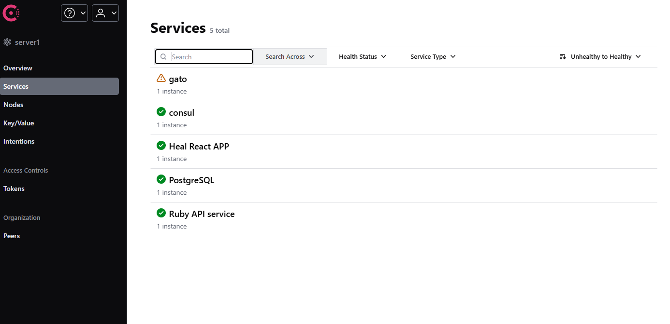Open the Service Type filter
Image resolution: width=670 pixels, height=324 pixels.
click(x=432, y=56)
